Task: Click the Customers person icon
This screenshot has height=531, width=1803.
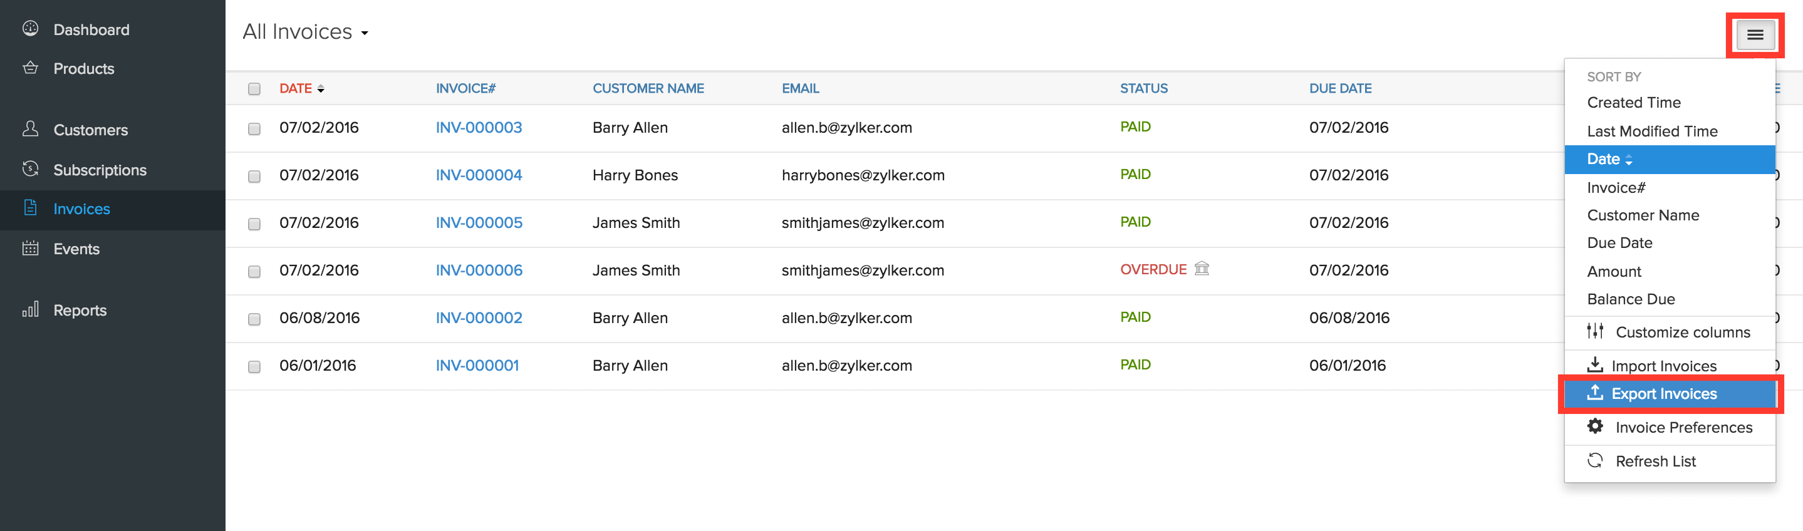Action: [30, 129]
